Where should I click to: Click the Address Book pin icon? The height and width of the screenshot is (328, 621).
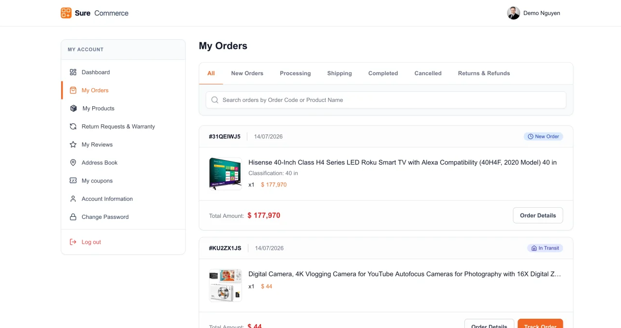point(73,163)
